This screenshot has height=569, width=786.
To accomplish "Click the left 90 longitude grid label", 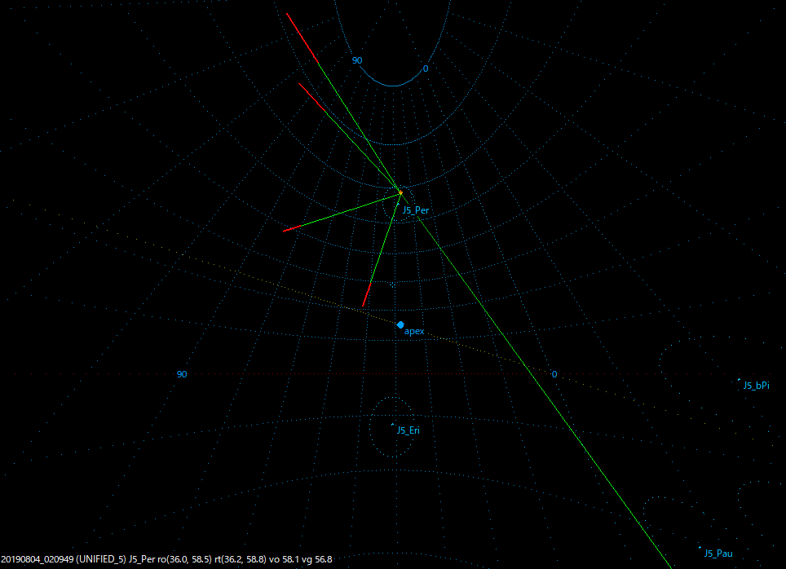I will tap(181, 374).
